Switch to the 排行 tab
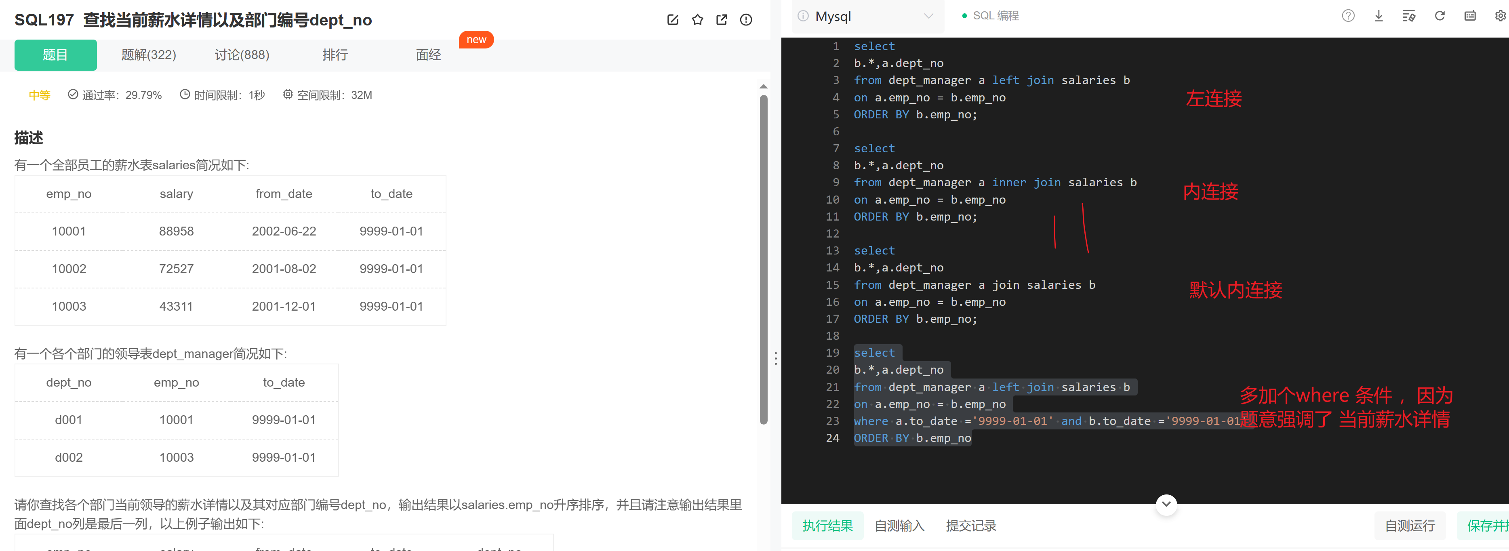The image size is (1509, 551). tap(335, 55)
